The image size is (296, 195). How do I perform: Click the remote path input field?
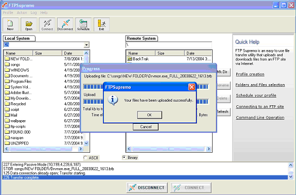[x=168, y=45]
